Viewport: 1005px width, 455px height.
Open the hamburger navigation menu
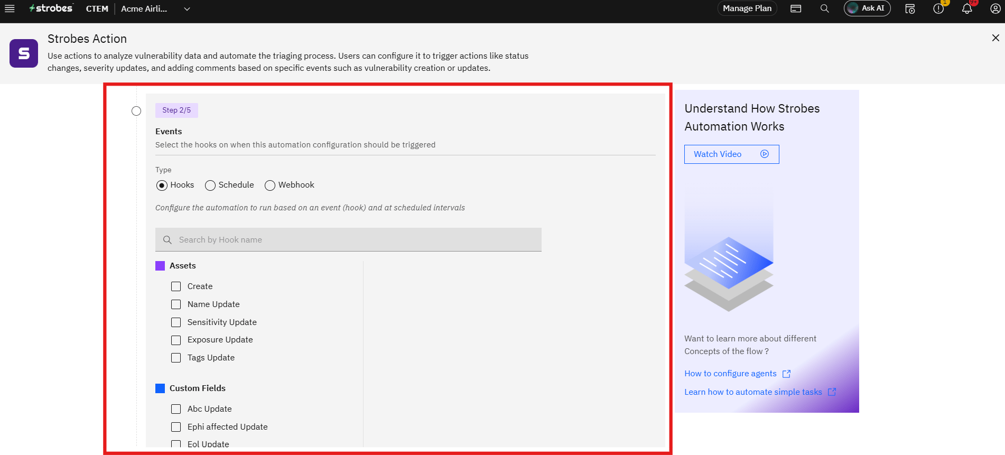pyautogui.click(x=10, y=8)
